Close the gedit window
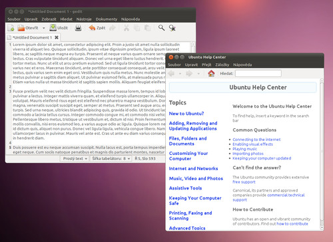The image size is (333, 242). pyautogui.click(x=11, y=11)
